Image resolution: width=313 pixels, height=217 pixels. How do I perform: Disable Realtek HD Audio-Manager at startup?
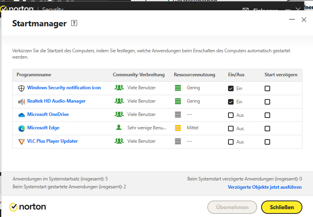click(x=231, y=102)
